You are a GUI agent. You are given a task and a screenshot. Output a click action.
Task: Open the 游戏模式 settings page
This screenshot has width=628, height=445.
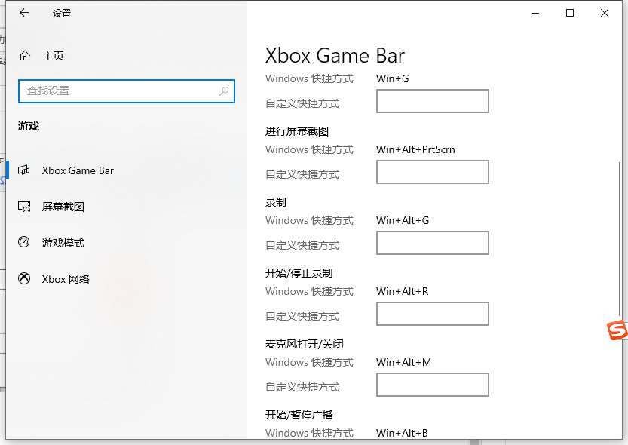click(x=63, y=243)
